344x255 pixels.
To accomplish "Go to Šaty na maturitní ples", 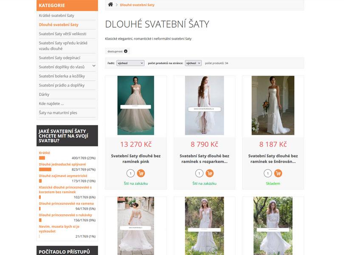I will [58, 113].
